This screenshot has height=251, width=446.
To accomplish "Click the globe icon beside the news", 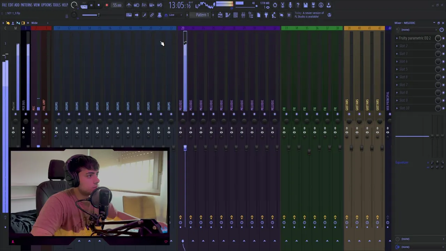I will pos(329,15).
